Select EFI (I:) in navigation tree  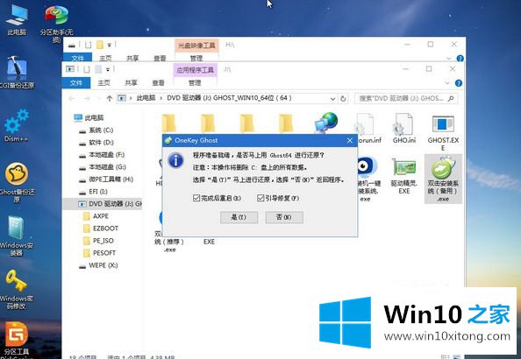pos(94,192)
